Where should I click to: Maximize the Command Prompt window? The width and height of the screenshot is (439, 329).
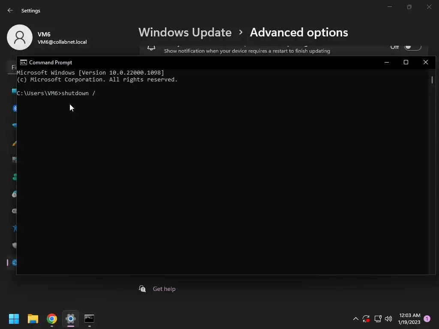coord(406,62)
